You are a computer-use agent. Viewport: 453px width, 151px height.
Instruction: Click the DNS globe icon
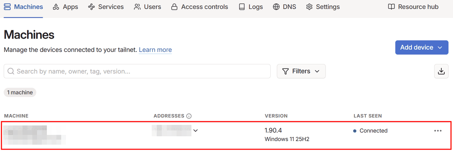[276, 7]
